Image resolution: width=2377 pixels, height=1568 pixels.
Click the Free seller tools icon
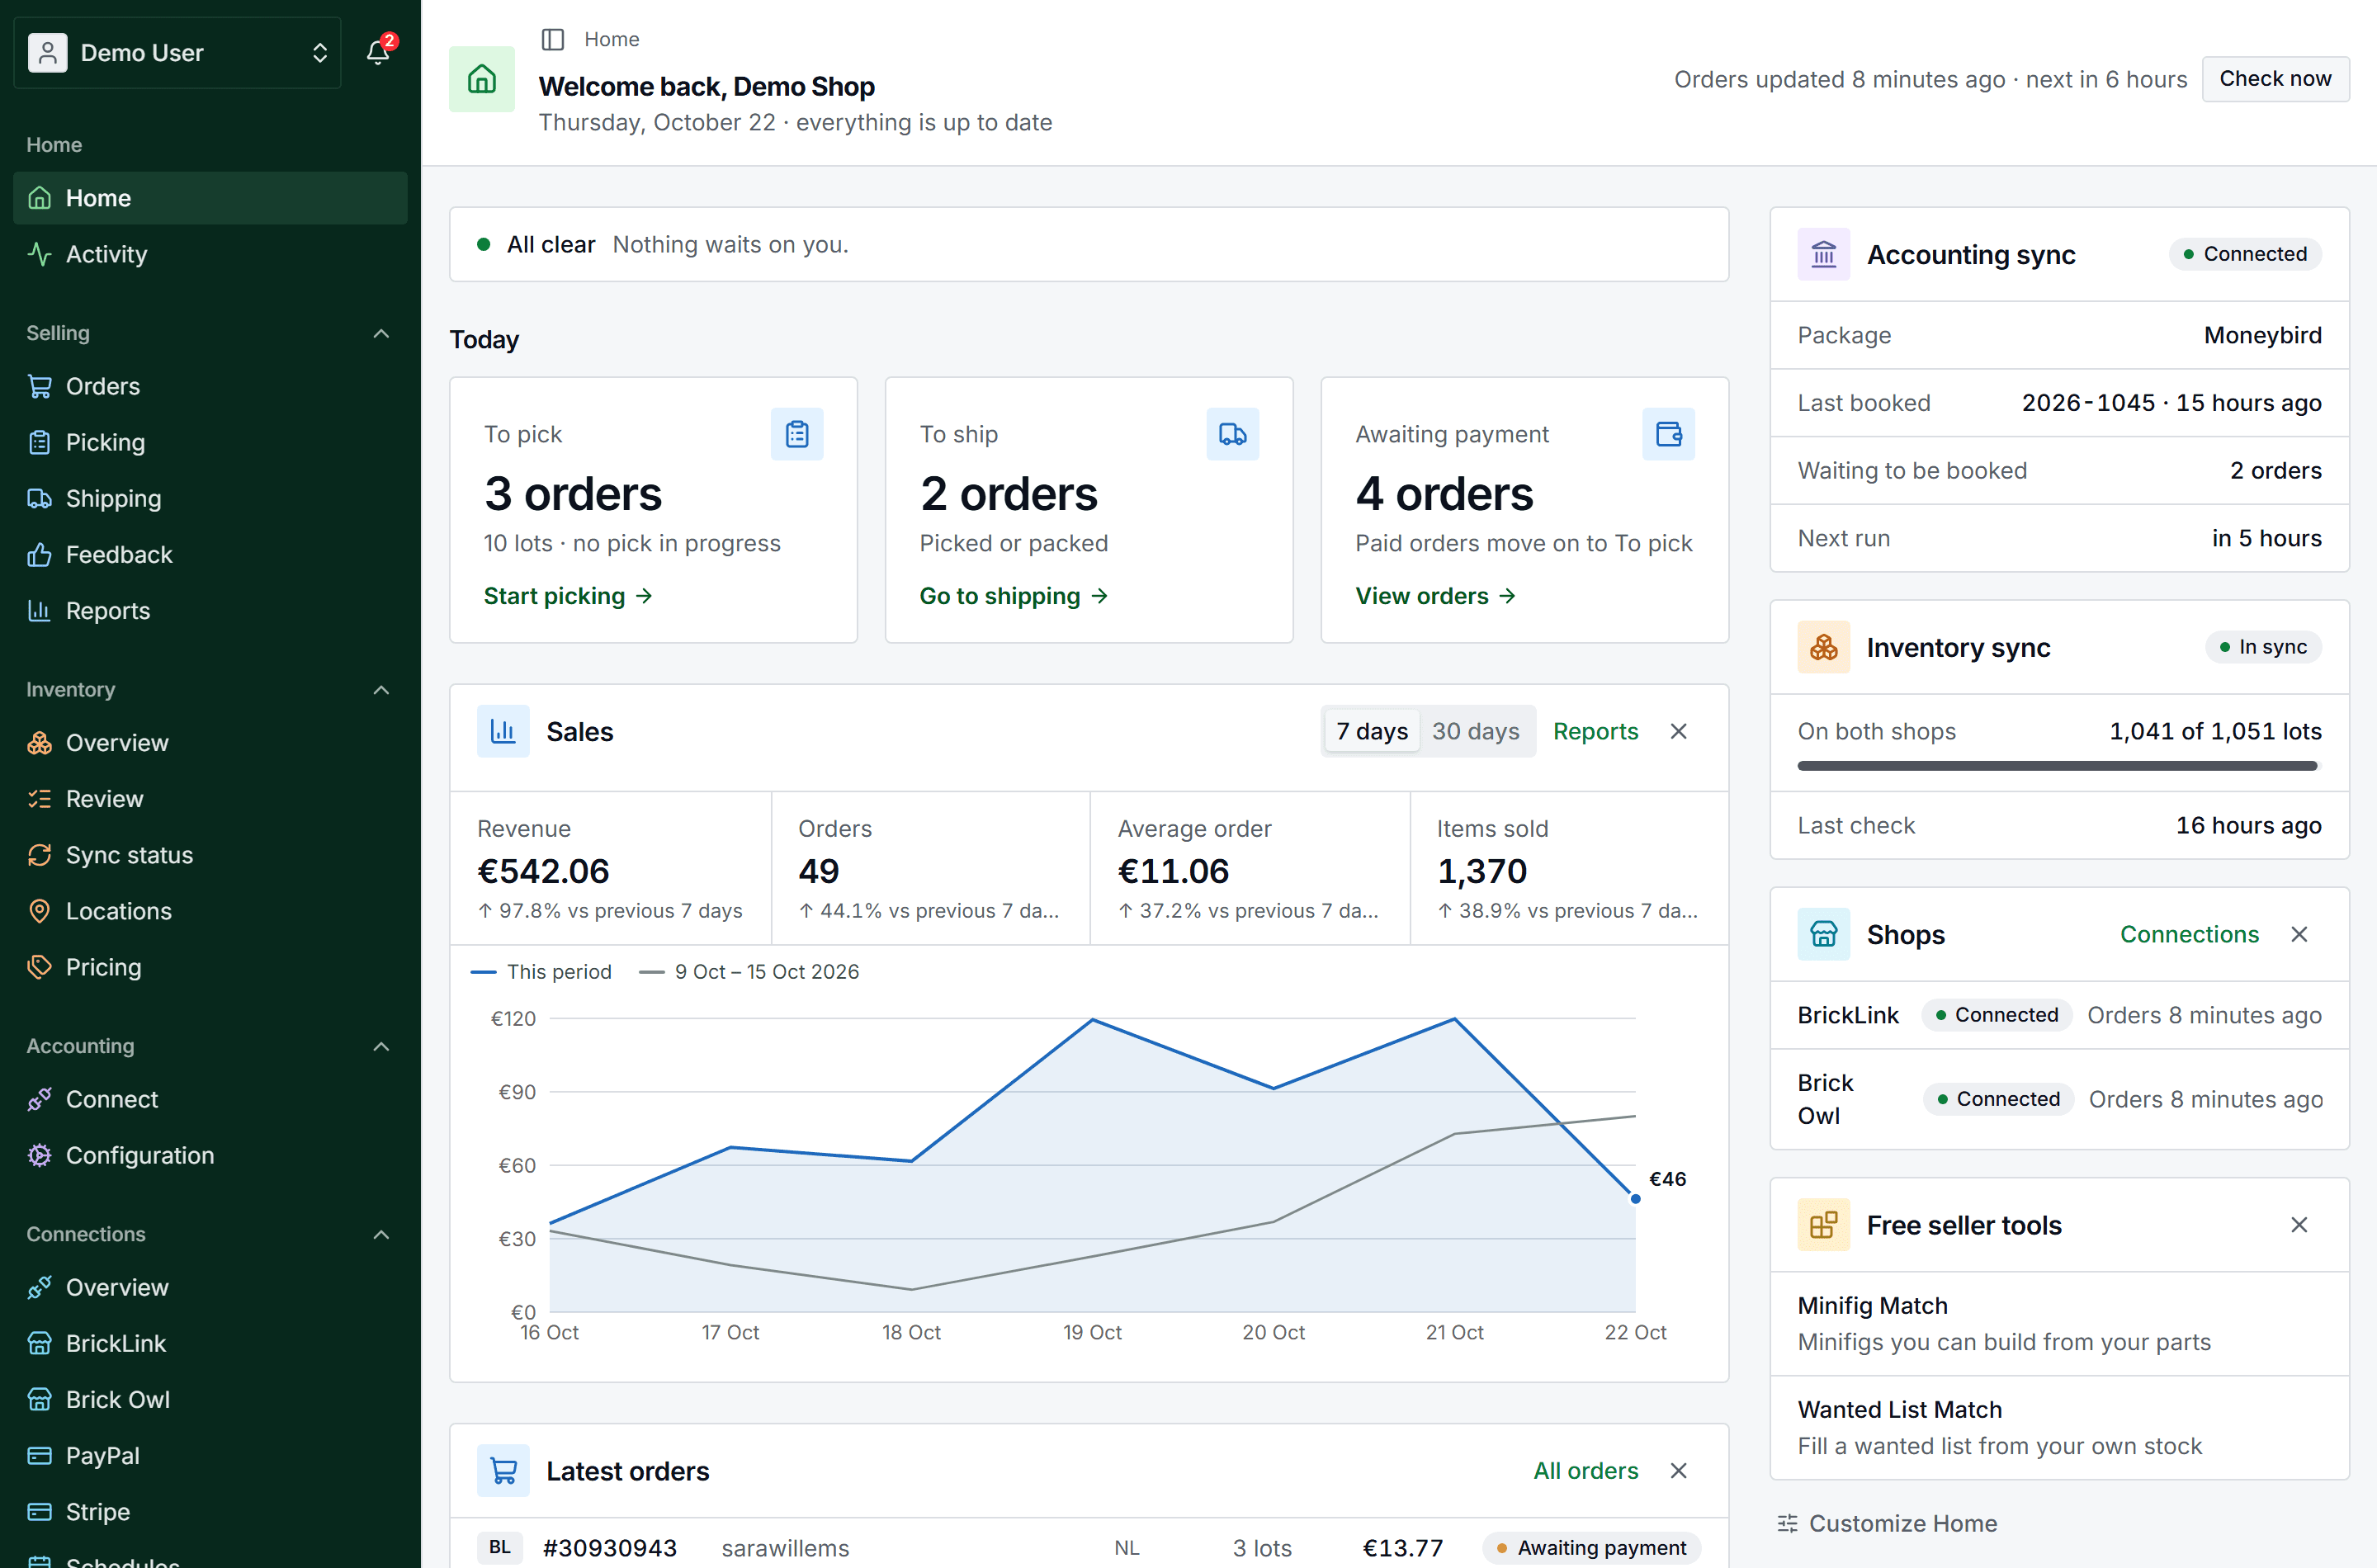coord(1823,1225)
